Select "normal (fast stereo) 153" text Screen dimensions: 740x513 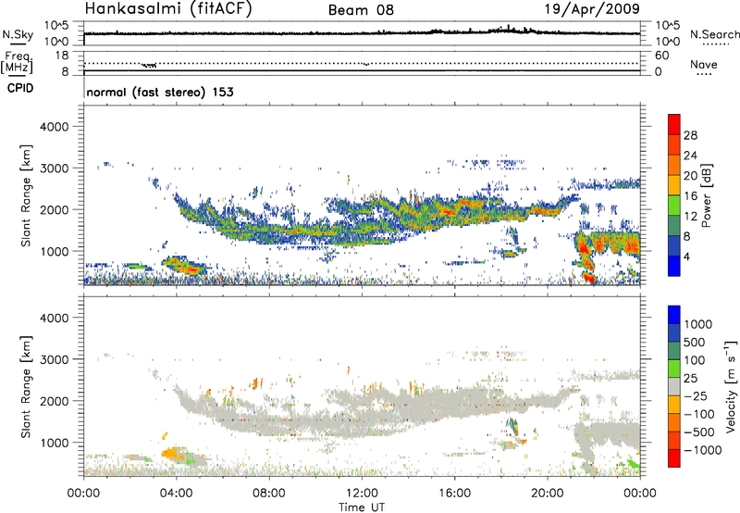[160, 92]
